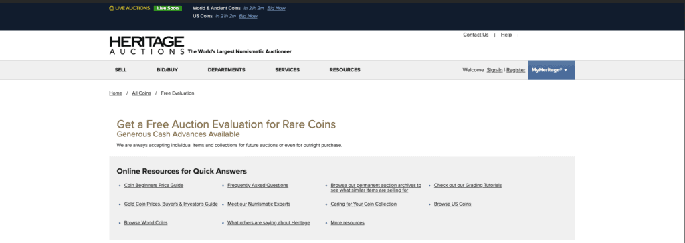
Task: Click the green Live Soon badge
Action: 168,8
